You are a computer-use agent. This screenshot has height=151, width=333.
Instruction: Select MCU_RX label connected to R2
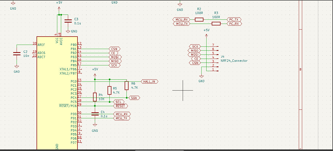coord(181,19)
